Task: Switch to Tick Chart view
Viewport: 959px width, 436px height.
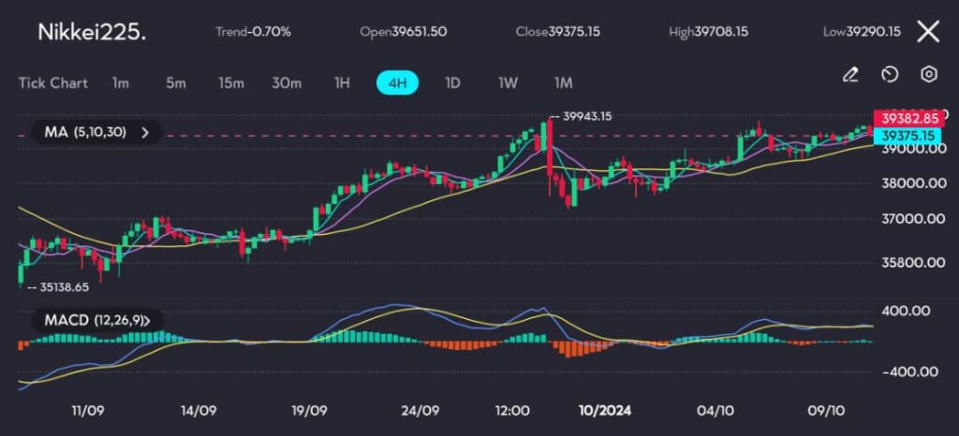Action: (52, 82)
